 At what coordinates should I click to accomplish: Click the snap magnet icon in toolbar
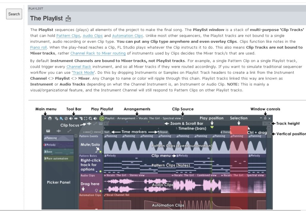(x=50, y=118)
